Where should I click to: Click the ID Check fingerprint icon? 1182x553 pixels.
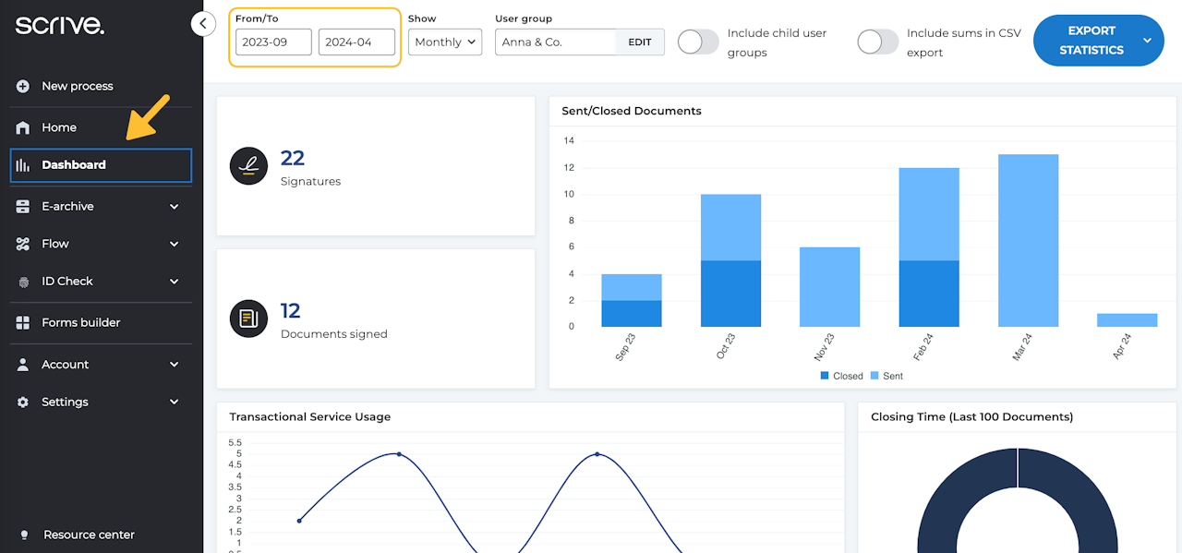point(23,282)
